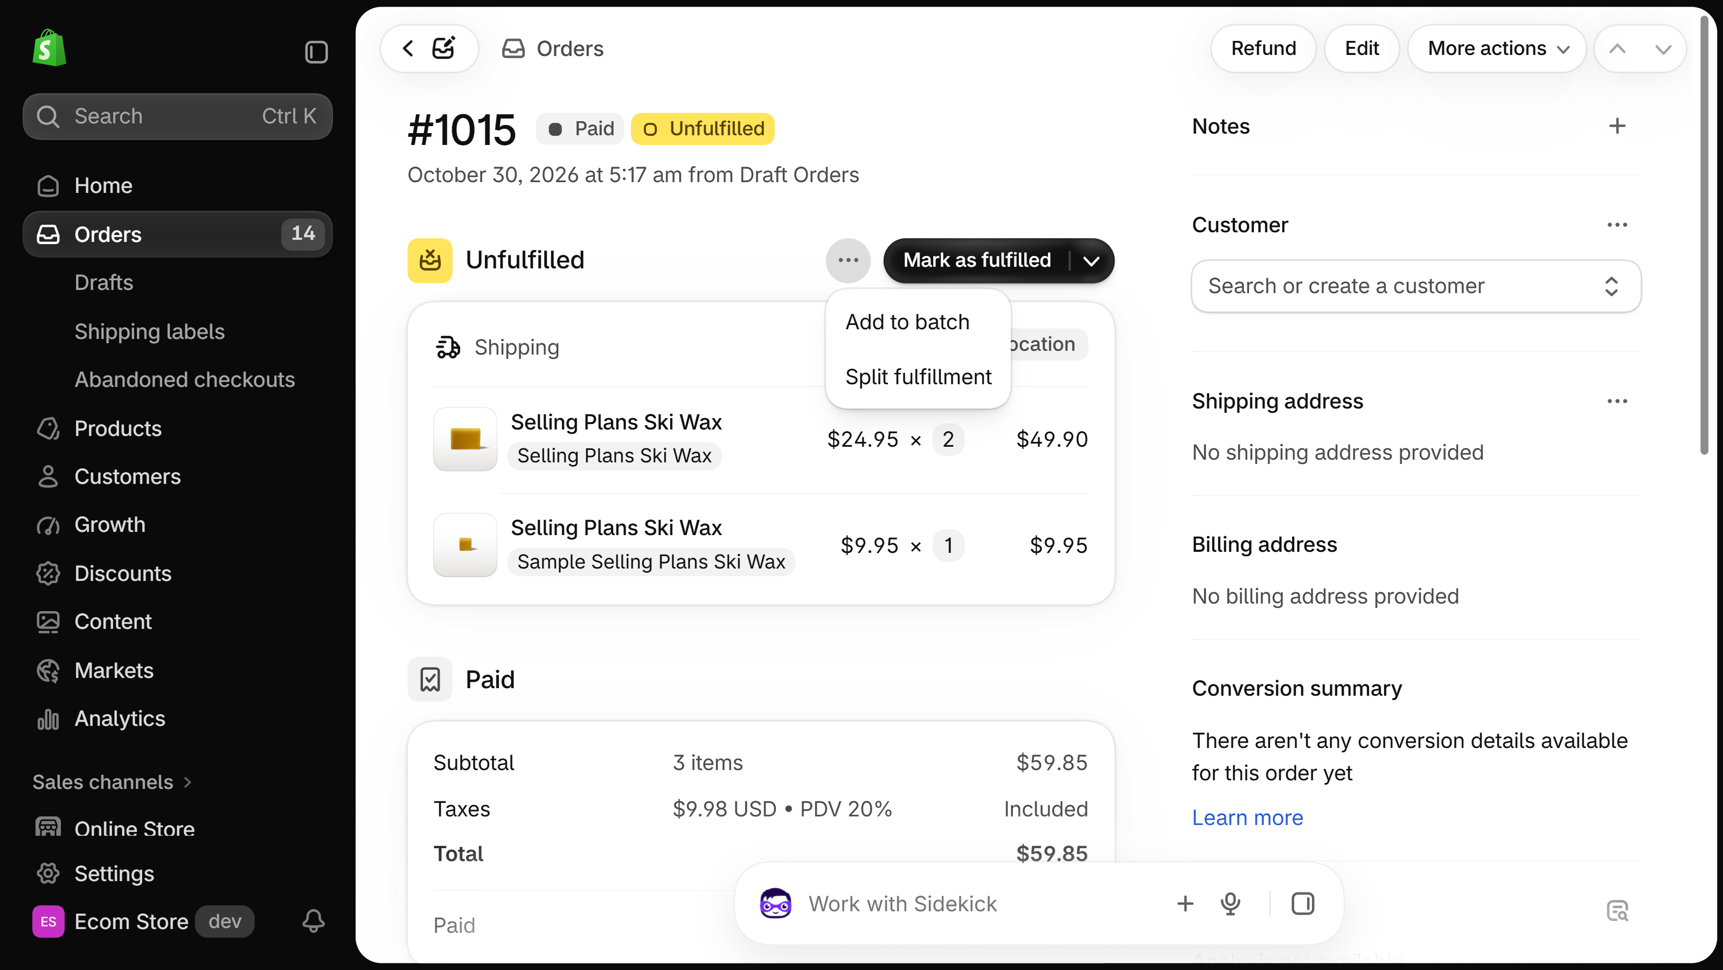Collapse the sidebar with the panel icon
1723x970 pixels.
point(316,52)
